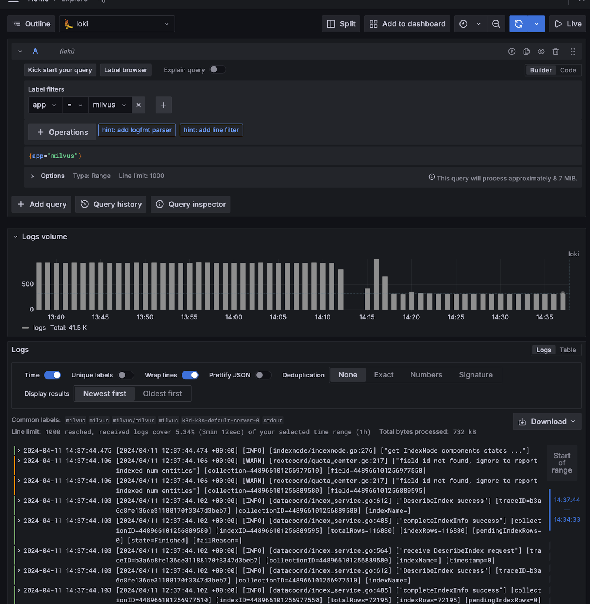
Task: Open query help question-mark icon
Action: coord(511,51)
